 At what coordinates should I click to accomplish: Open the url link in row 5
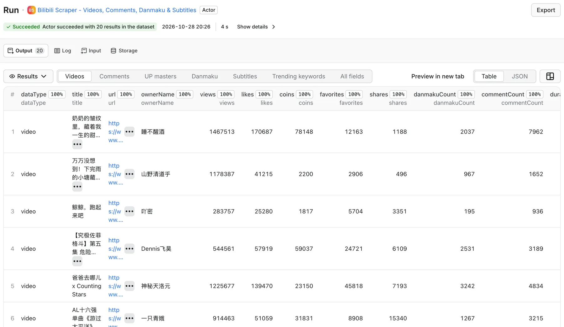click(x=115, y=286)
